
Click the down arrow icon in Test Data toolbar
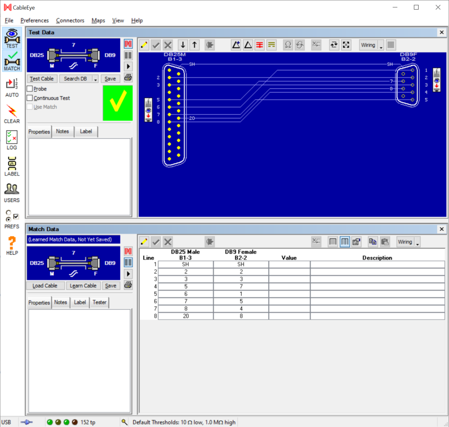183,45
